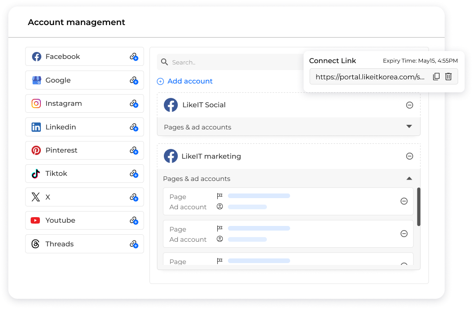Screen dimensions: 473x309
Task: Click the Facebook connect link icon
Action: click(x=134, y=57)
